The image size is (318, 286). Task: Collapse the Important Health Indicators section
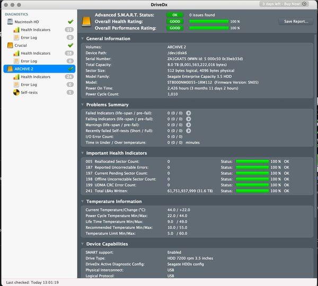tap(83, 153)
